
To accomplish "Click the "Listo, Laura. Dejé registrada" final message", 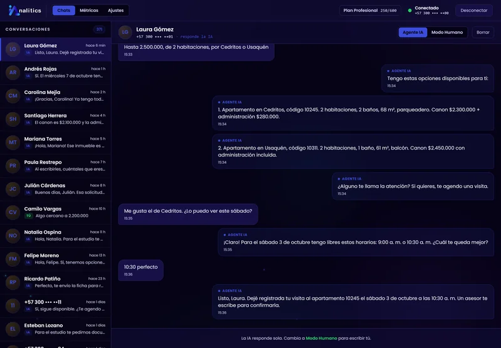I will 353,302.
